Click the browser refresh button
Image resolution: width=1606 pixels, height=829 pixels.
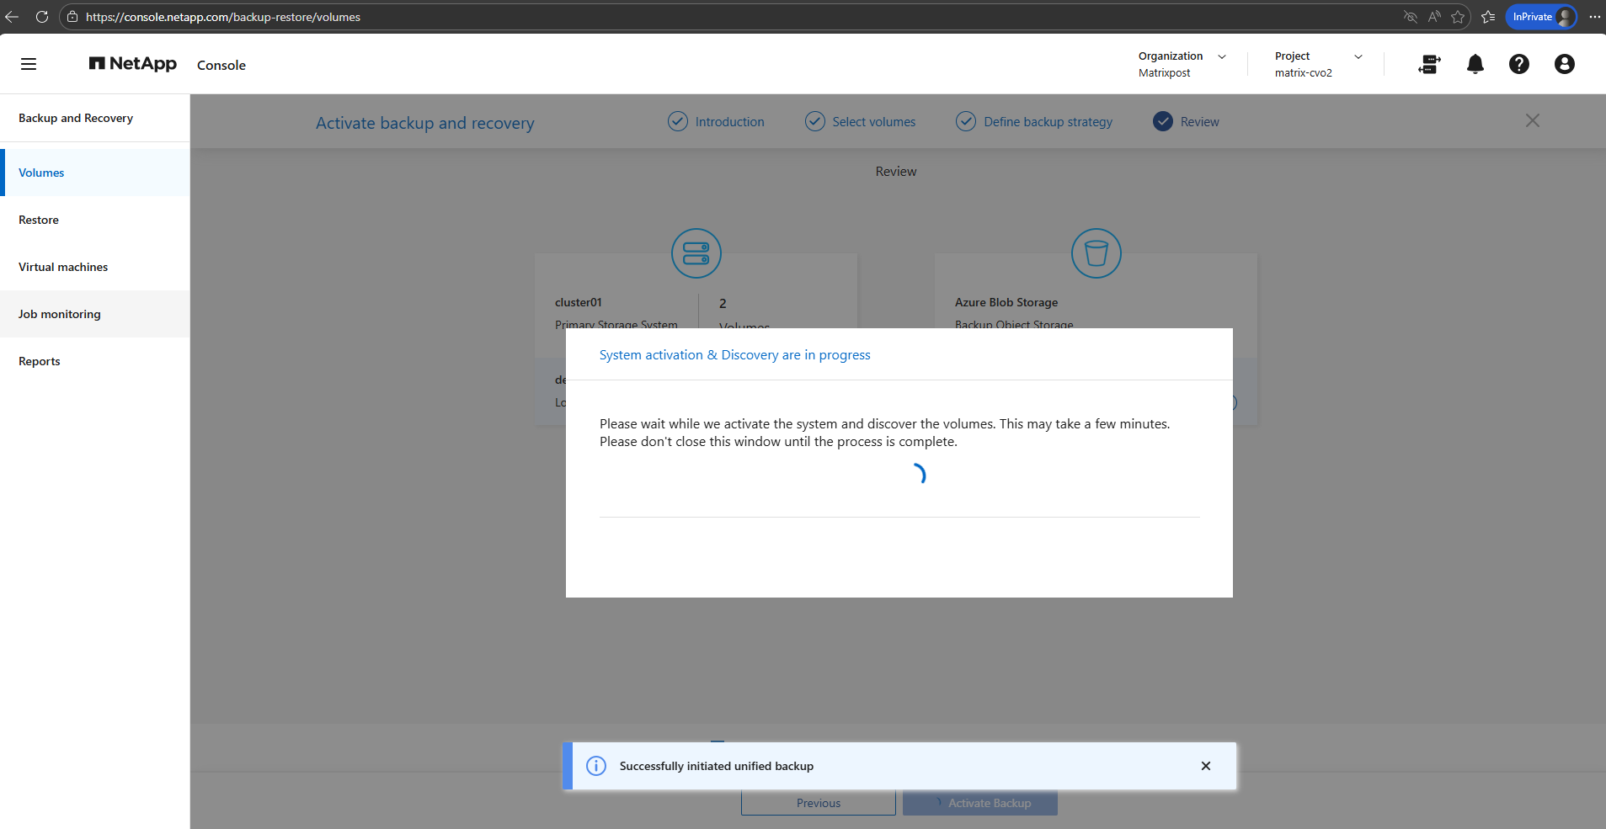click(42, 17)
